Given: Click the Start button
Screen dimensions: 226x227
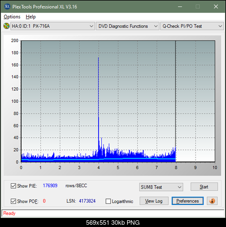Looking at the screenshot, I should coord(204,187).
